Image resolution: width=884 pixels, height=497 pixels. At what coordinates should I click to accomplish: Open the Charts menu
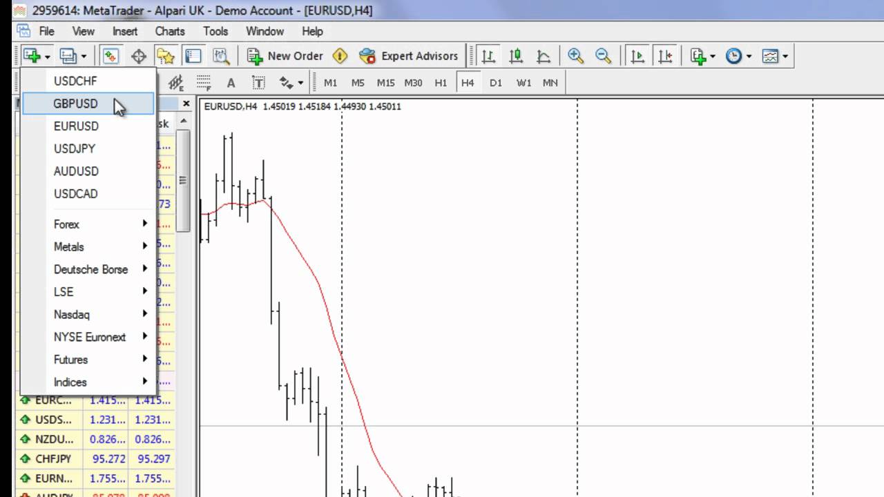[x=170, y=31]
